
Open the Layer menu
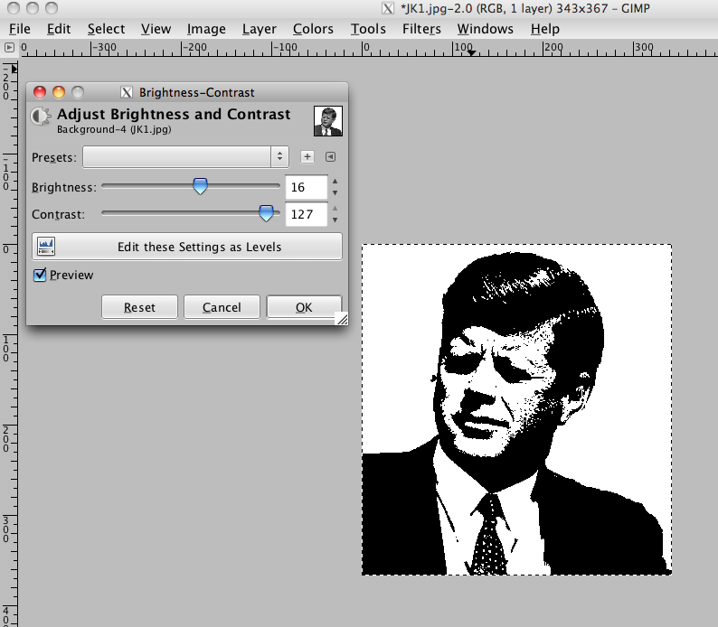pyautogui.click(x=260, y=29)
